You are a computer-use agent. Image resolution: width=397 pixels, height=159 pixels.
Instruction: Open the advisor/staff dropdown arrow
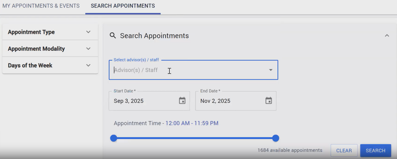[271, 70]
